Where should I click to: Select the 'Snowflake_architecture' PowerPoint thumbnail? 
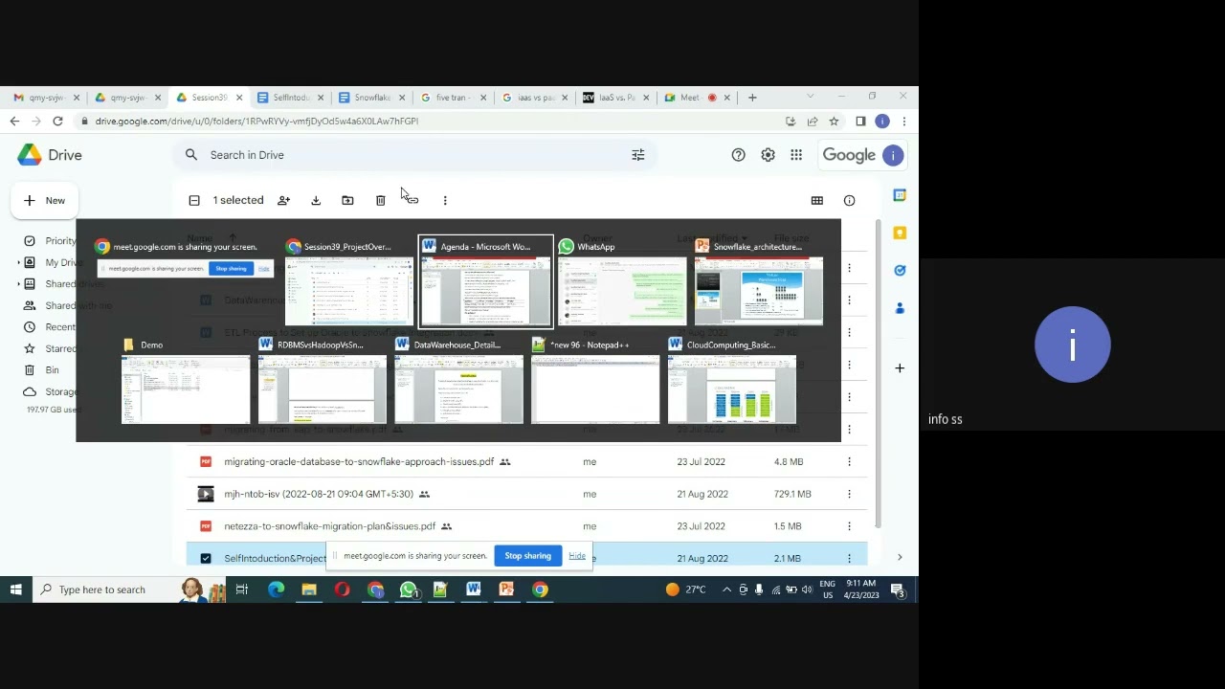point(759,281)
